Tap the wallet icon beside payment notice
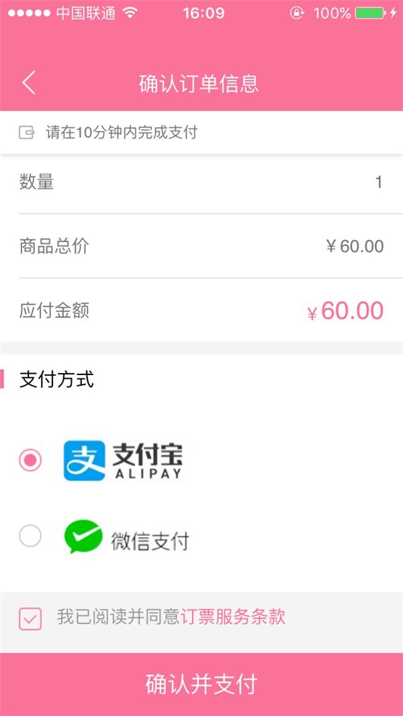The width and height of the screenshot is (403, 716). click(27, 132)
